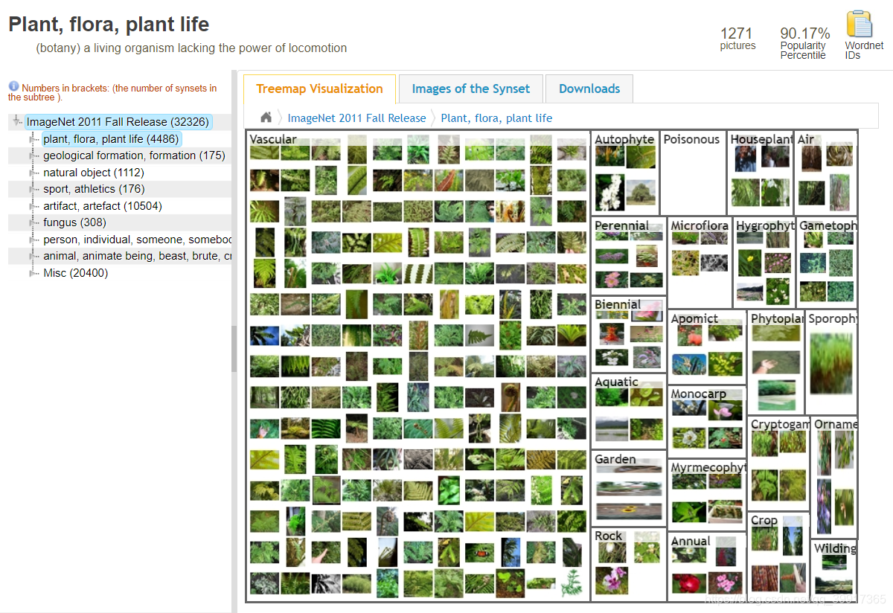
Task: Click ImageNet 2011 Fall Release breadcrumb link
Action: pyautogui.click(x=356, y=118)
